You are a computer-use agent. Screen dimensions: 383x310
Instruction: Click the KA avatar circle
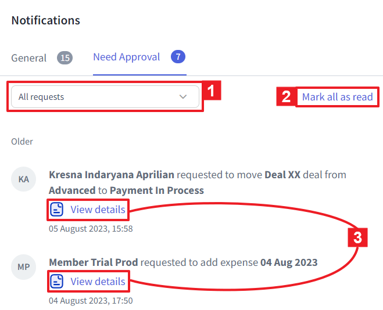tap(23, 179)
